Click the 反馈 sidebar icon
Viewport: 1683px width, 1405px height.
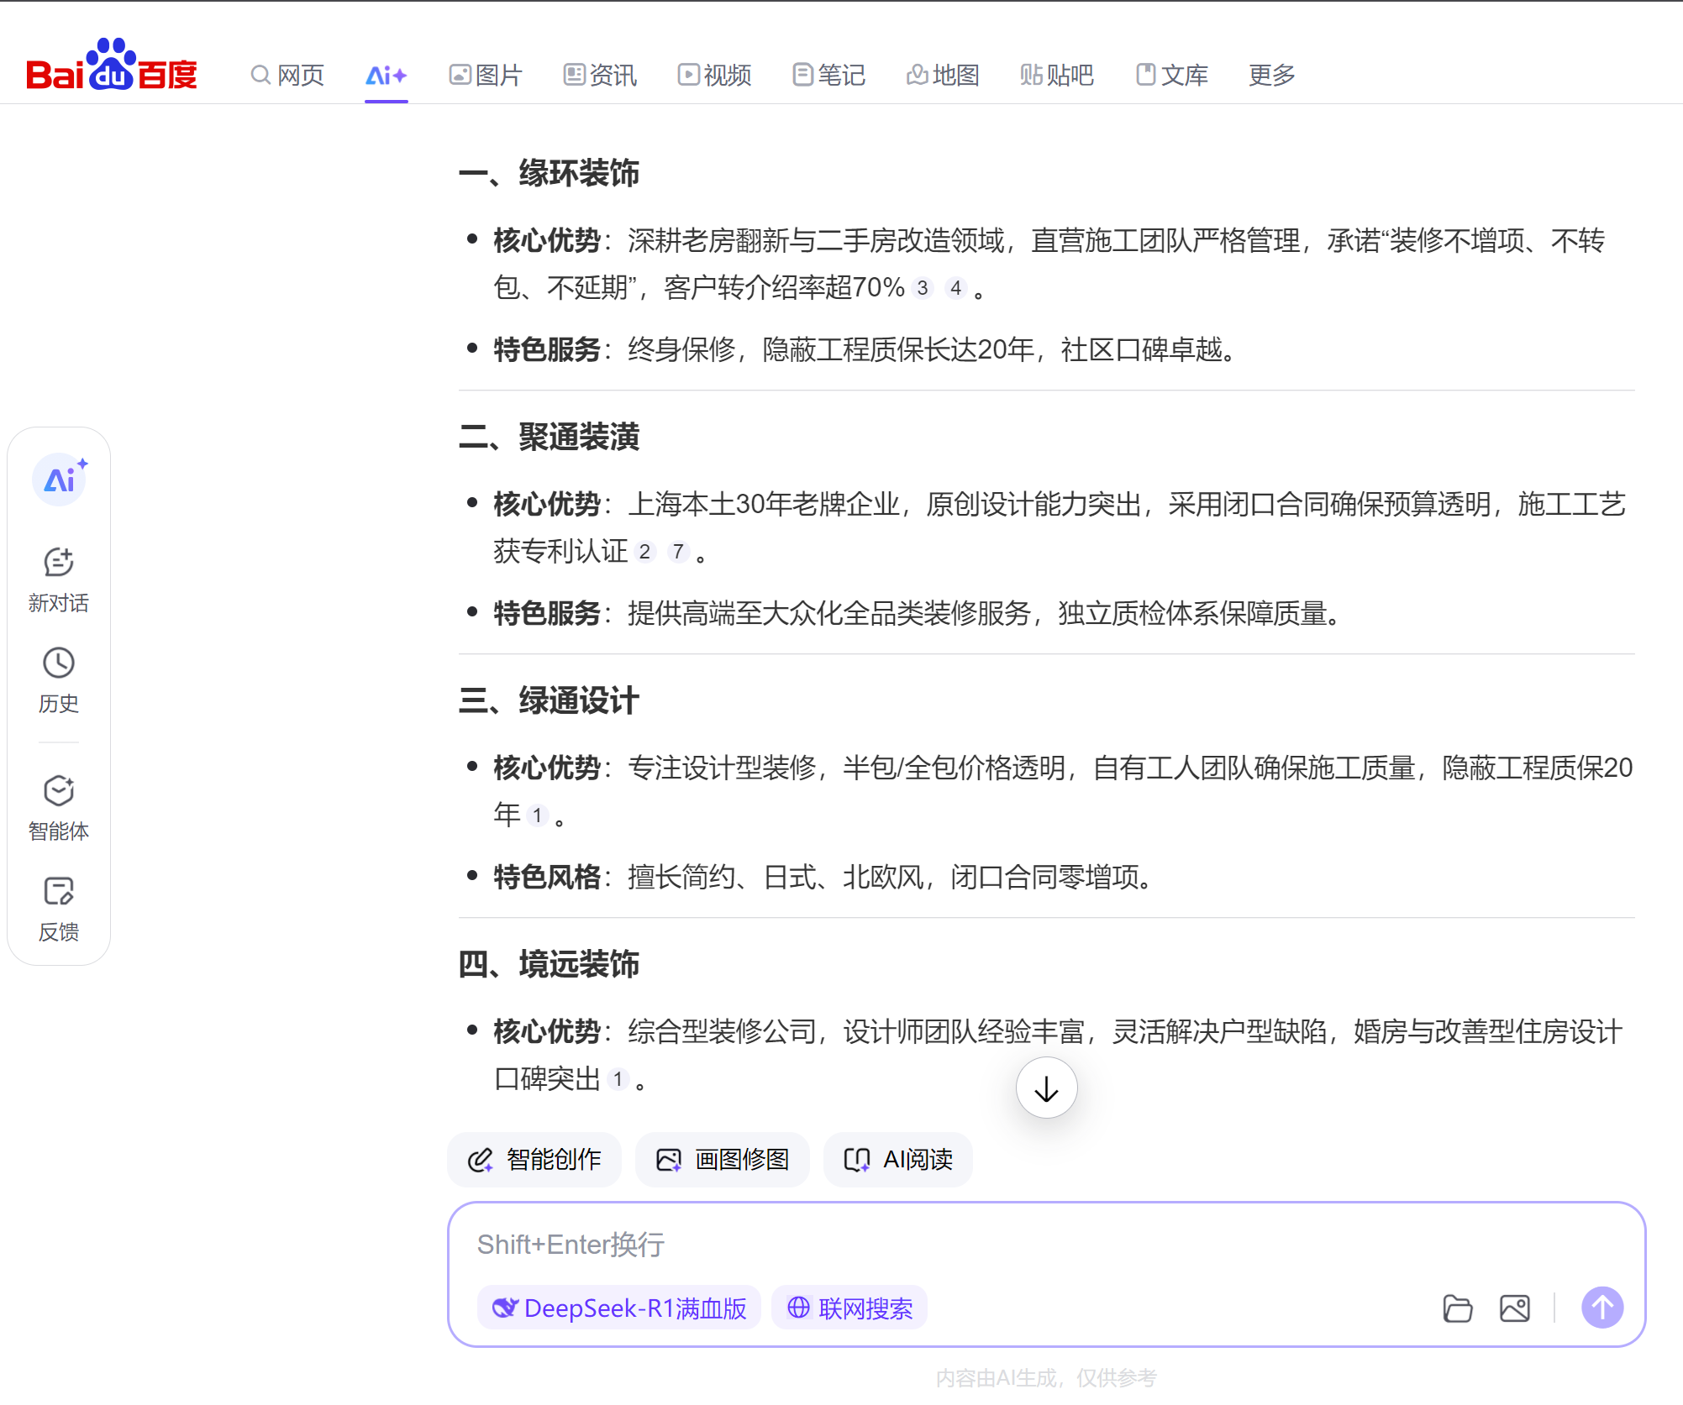[59, 910]
